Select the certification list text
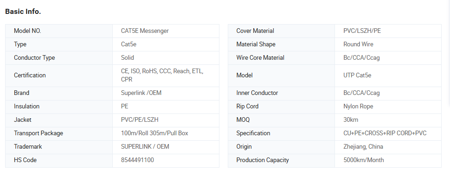450x176 pixels. (x=162, y=75)
